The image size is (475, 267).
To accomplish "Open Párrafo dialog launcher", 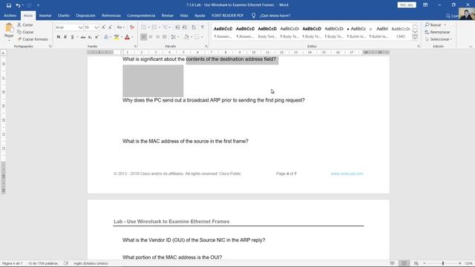I will (x=206, y=46).
